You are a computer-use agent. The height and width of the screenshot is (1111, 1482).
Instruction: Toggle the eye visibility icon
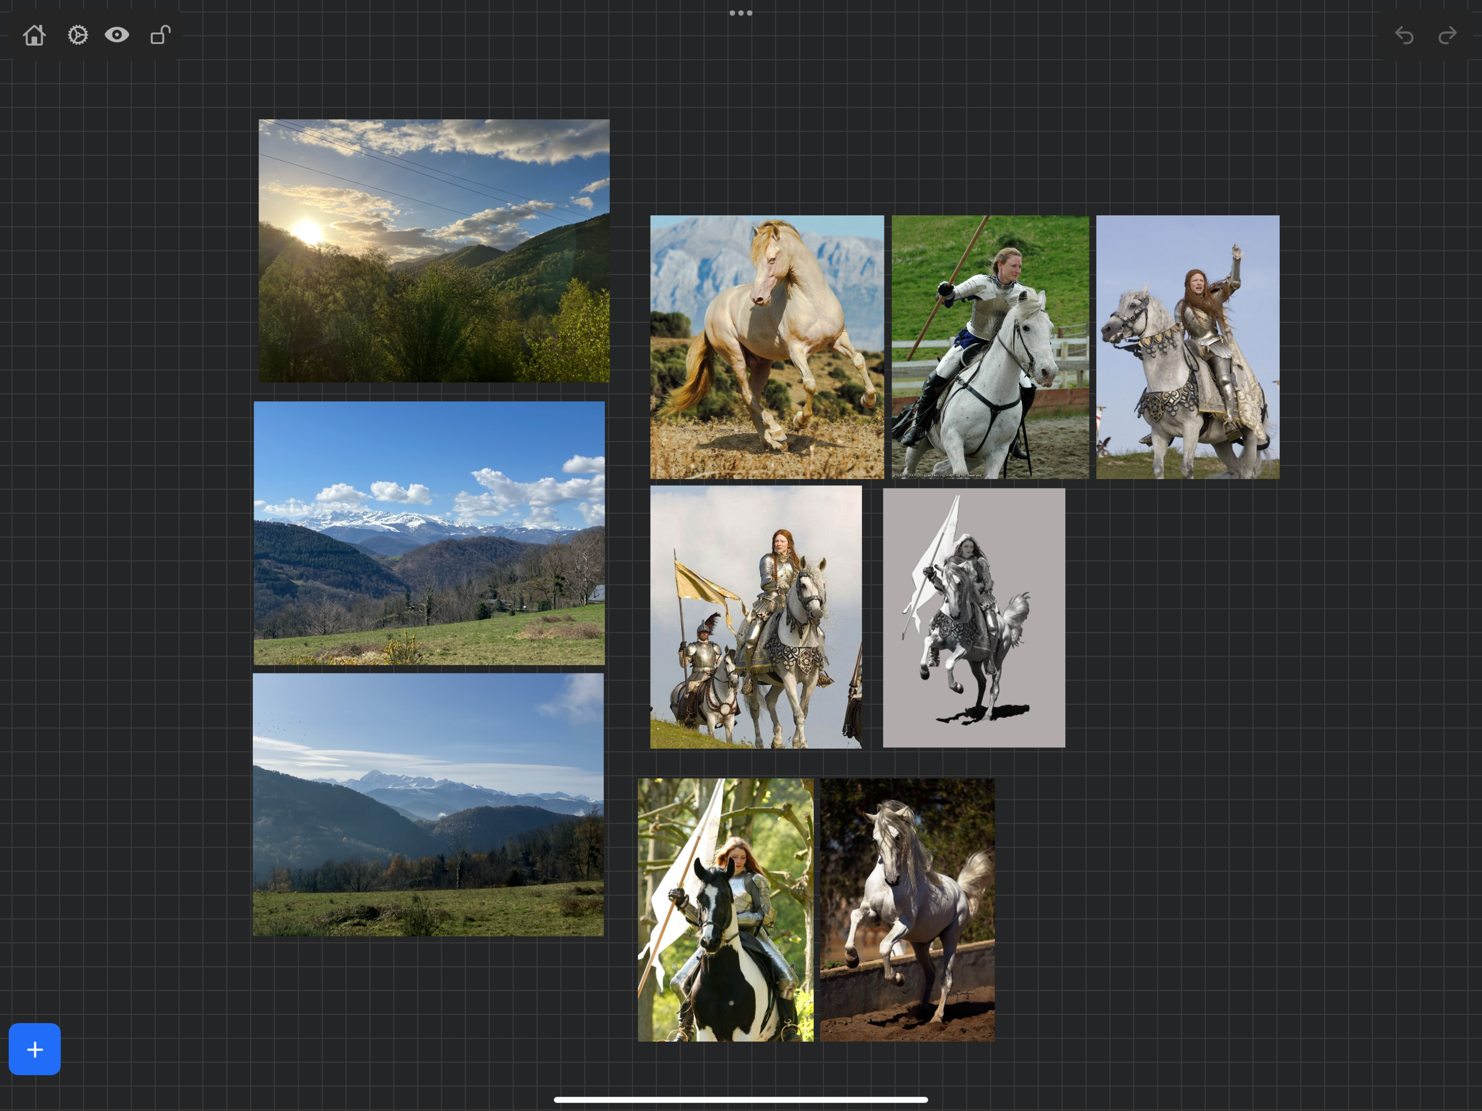point(117,35)
